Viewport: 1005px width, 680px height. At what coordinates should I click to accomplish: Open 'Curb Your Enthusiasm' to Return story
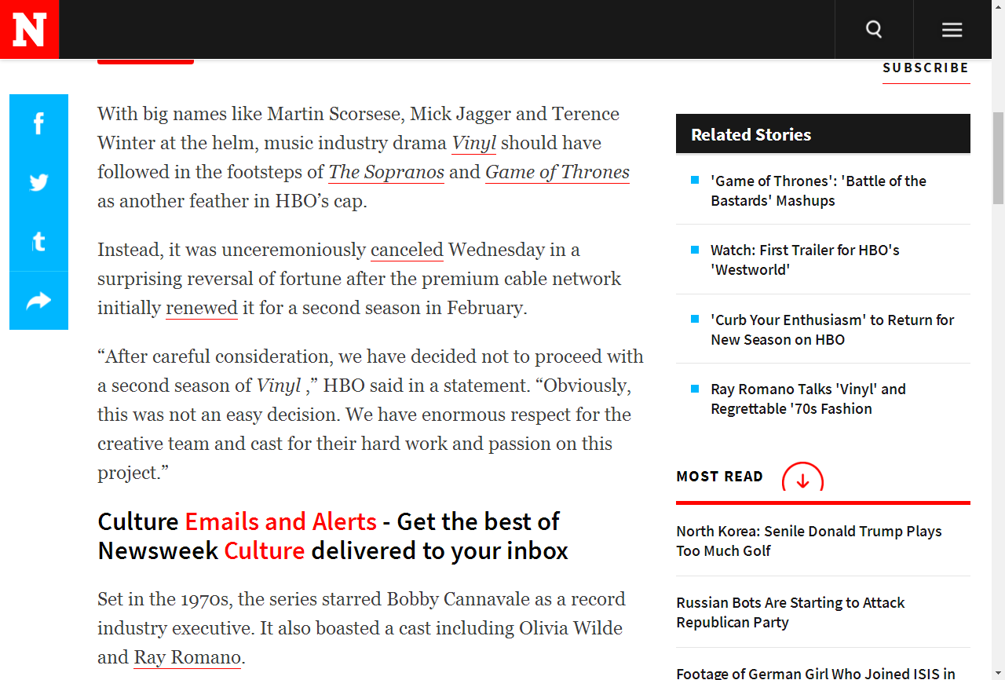832,330
